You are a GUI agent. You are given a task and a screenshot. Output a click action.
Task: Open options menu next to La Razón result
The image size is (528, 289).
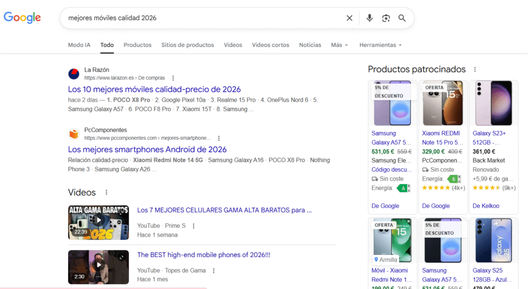point(173,78)
